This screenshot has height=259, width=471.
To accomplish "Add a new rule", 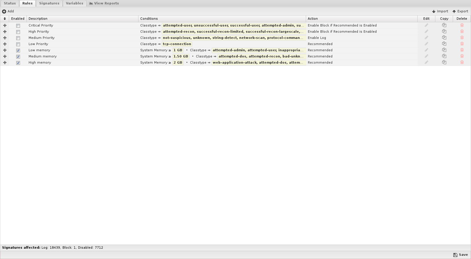I will click(x=8, y=11).
